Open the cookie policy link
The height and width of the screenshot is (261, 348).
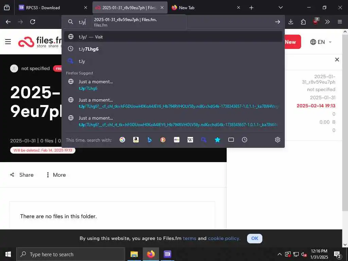click(224, 238)
